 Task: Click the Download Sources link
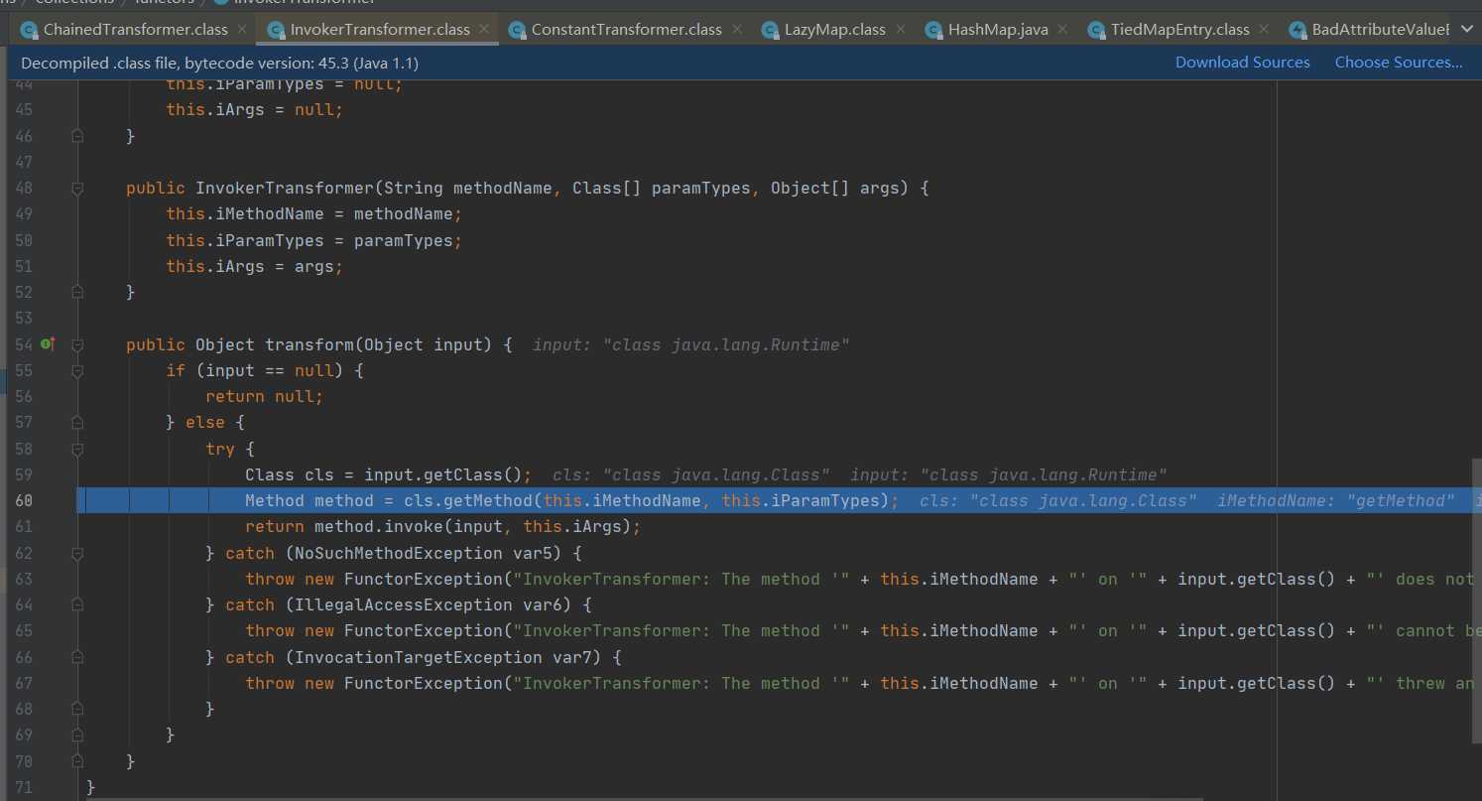1243,62
